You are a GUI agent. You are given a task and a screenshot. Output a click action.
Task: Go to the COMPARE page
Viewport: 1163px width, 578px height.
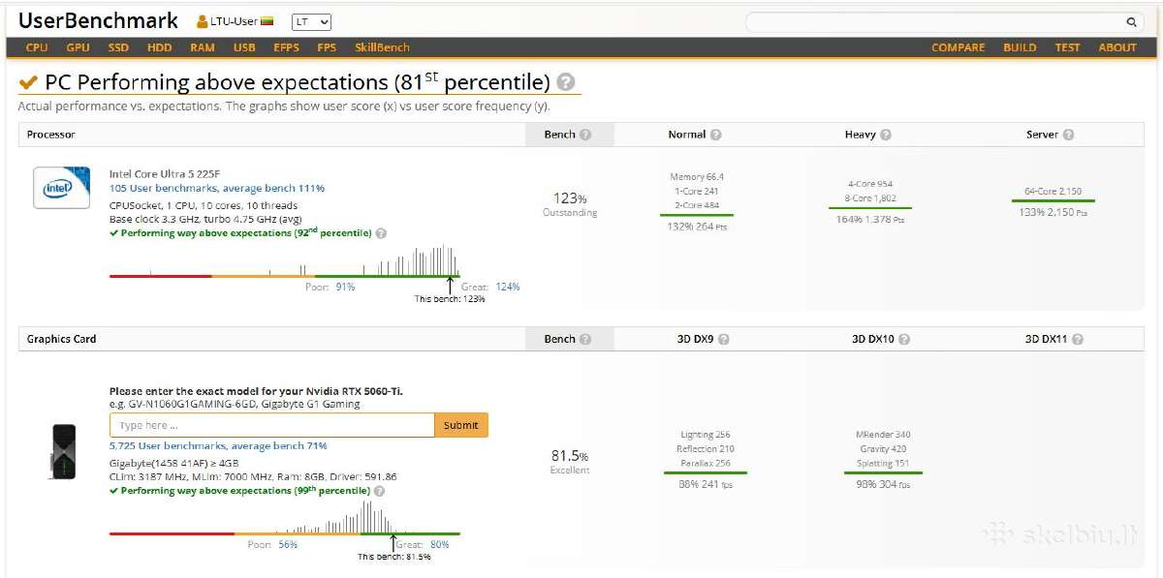[959, 47]
